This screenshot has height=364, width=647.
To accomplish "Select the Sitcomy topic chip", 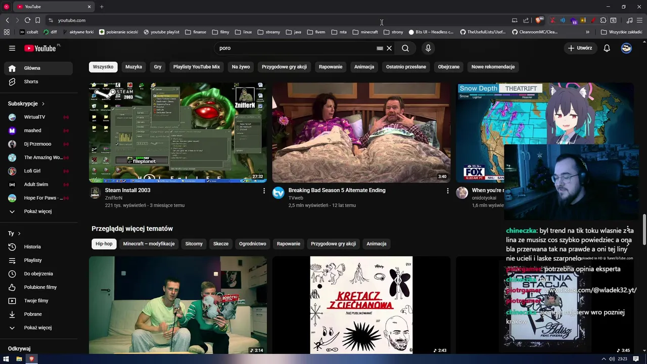I will pyautogui.click(x=194, y=244).
